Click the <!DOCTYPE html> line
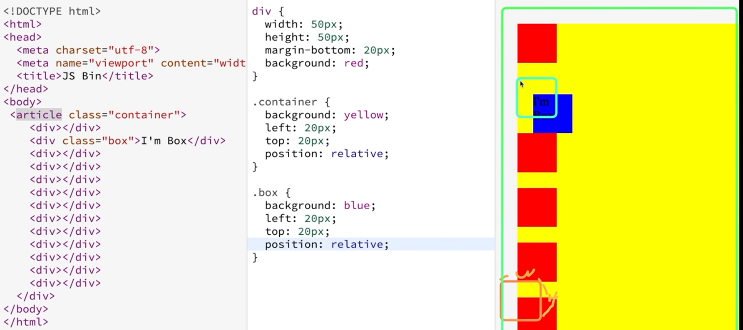Image resolution: width=743 pixels, height=330 pixels. (x=52, y=11)
